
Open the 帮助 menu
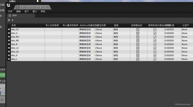click(43, 12)
